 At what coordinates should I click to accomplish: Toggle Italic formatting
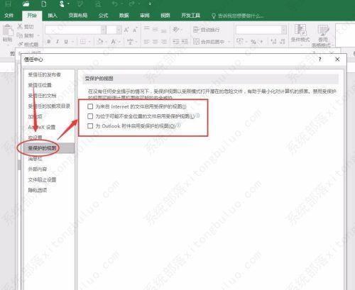(58, 42)
